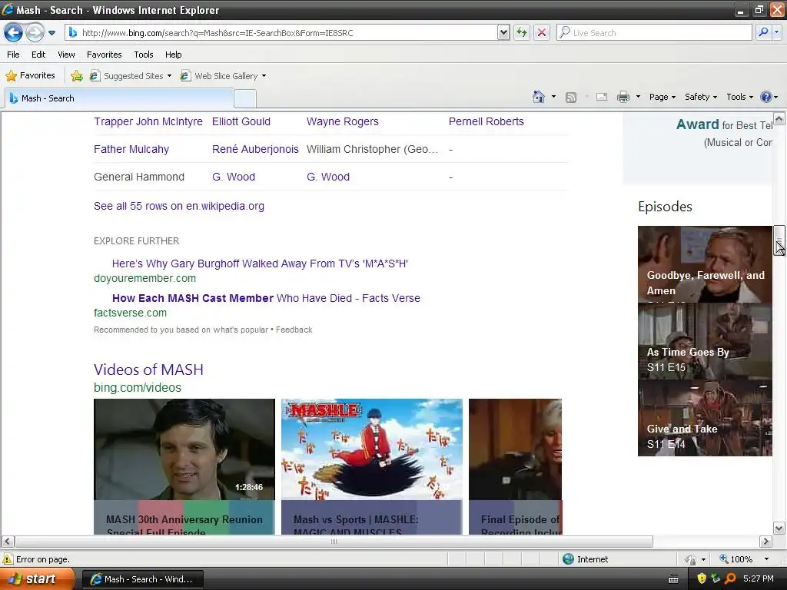The image size is (787, 590).
Task: Open the Pernell Roberts link
Action: pyautogui.click(x=486, y=121)
